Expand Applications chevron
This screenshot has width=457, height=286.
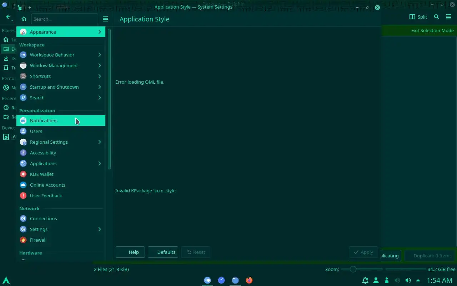pyautogui.click(x=100, y=163)
